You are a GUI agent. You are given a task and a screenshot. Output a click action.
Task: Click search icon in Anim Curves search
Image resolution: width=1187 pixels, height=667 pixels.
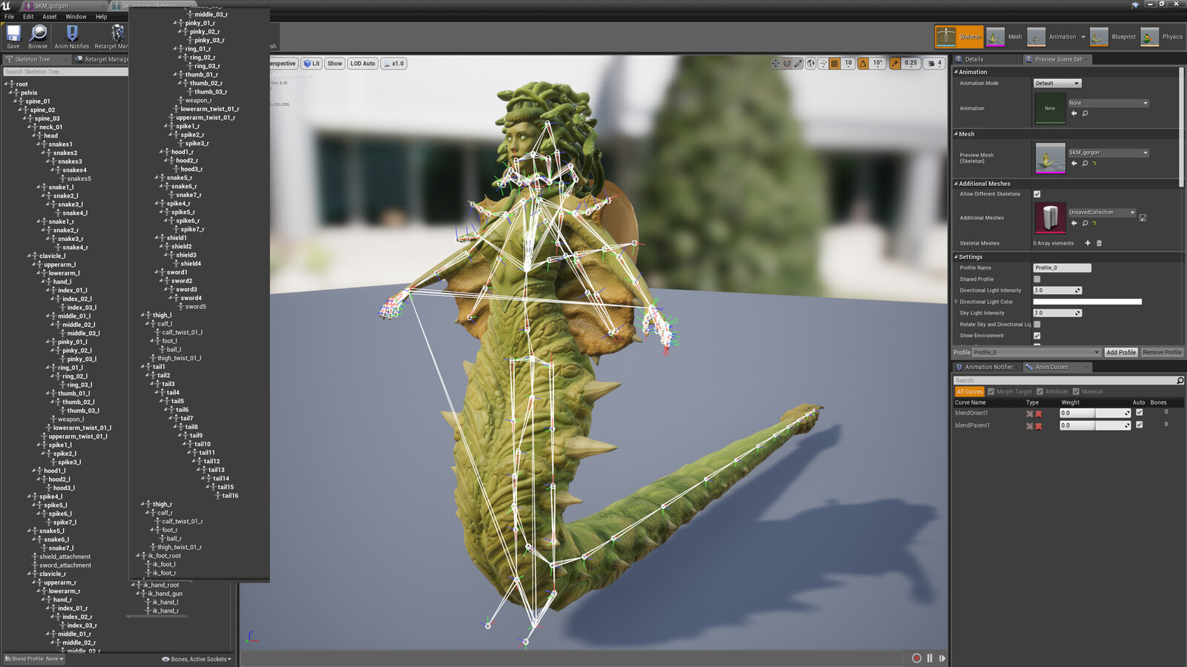point(1180,380)
